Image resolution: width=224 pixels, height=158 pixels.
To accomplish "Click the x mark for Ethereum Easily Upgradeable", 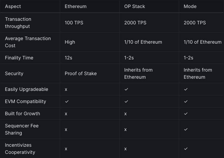I will click(66, 90).
